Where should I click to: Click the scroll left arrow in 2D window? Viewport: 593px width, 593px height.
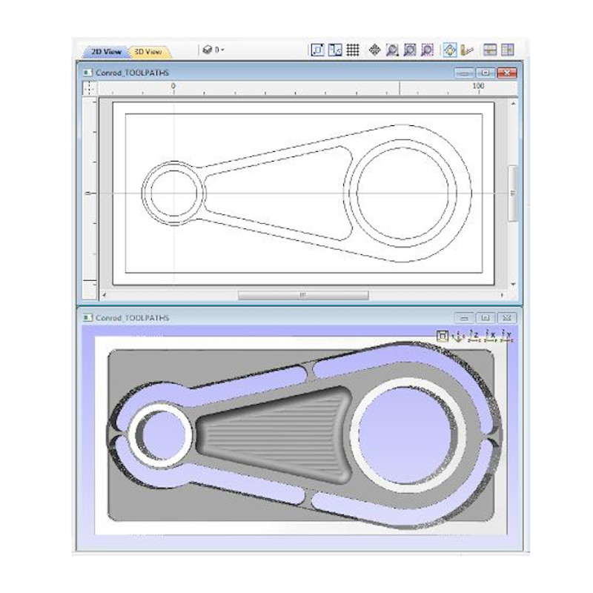[105, 295]
